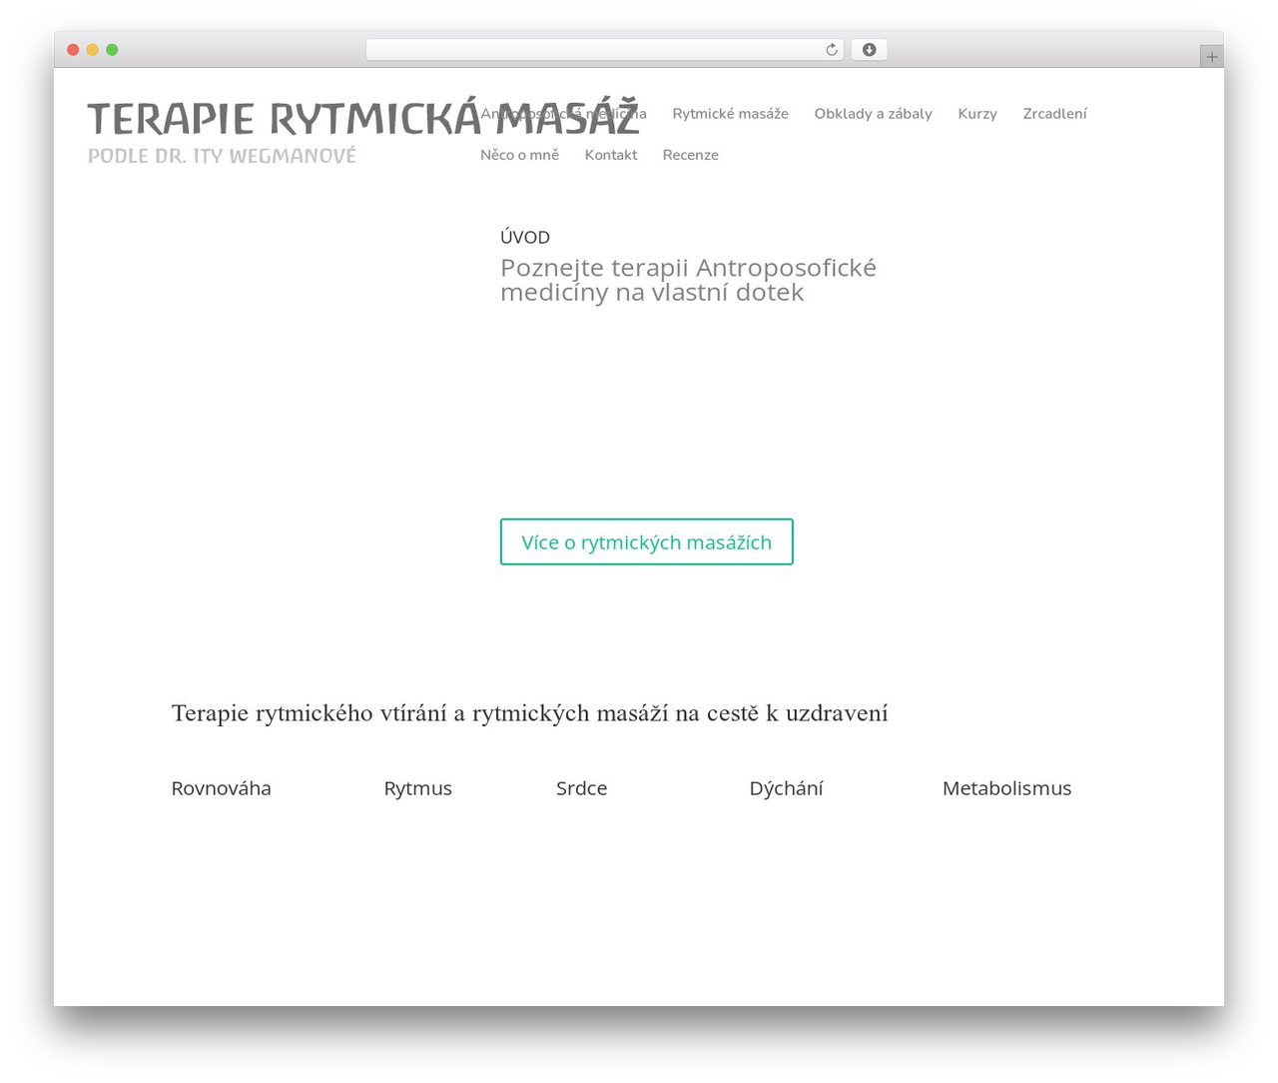
Task: Visit the Něco o mně page
Action: click(519, 155)
